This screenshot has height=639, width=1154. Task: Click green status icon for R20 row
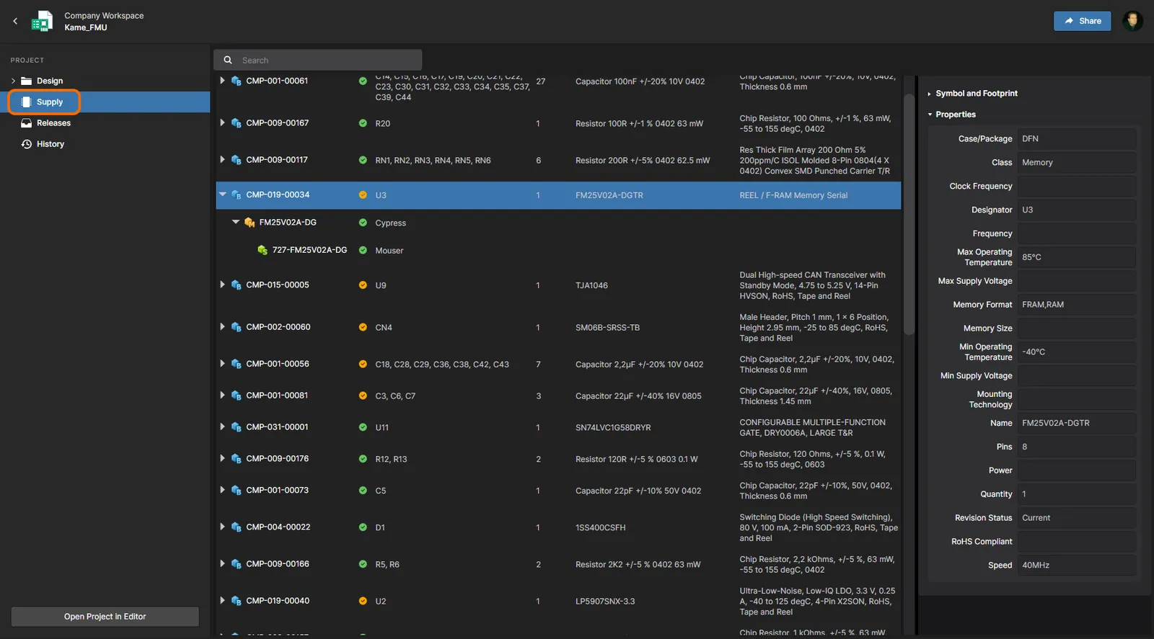point(363,123)
